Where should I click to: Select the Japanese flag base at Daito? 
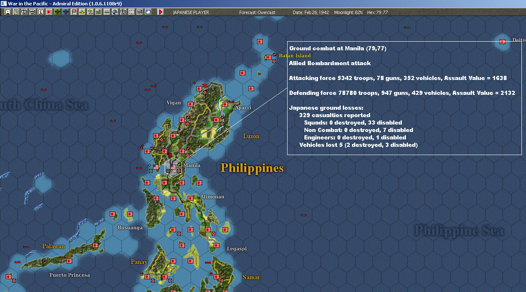502,42
